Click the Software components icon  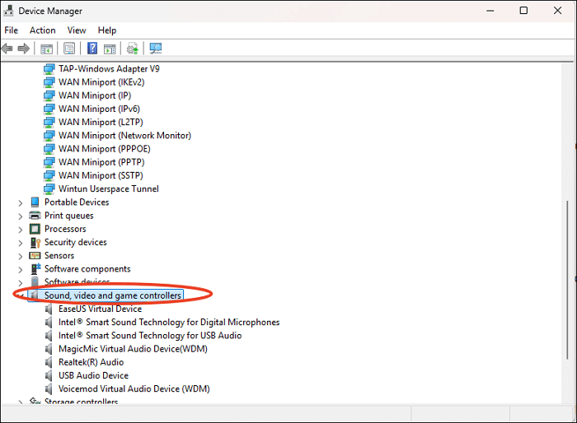click(35, 269)
